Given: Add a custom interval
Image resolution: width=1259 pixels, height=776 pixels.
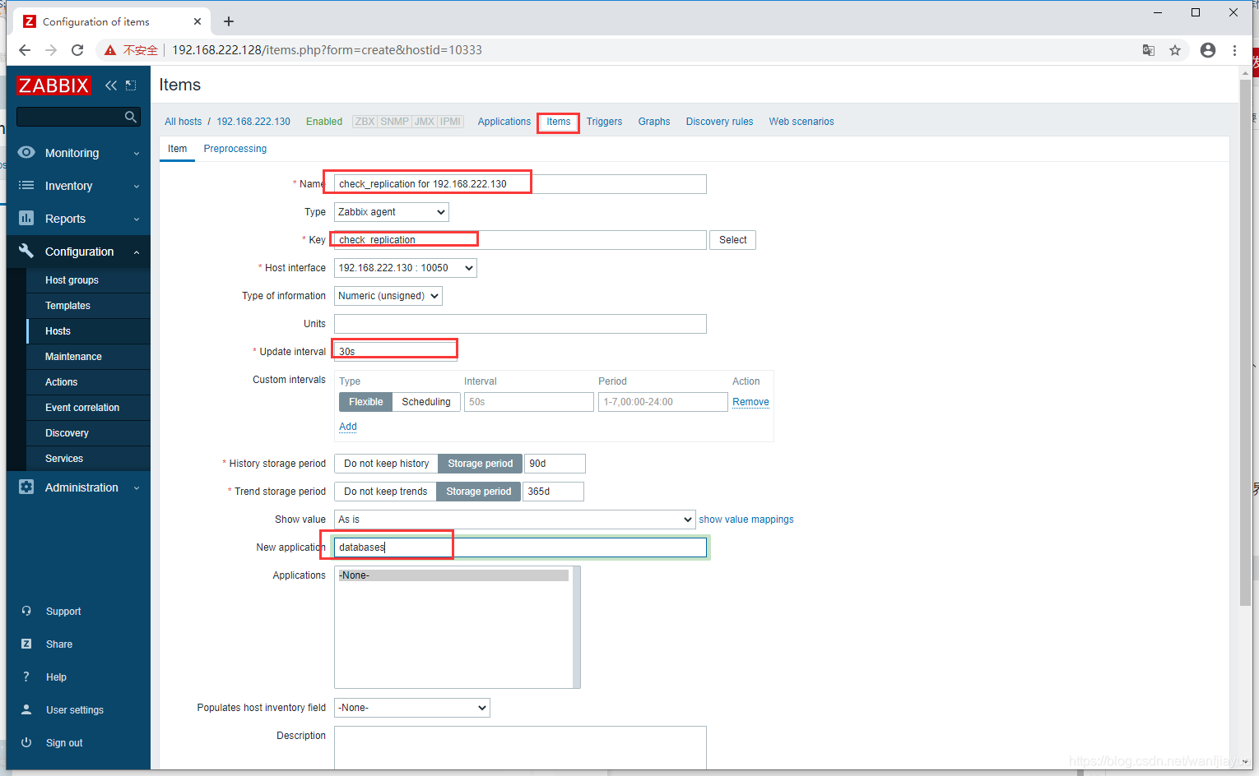Looking at the screenshot, I should tap(348, 427).
